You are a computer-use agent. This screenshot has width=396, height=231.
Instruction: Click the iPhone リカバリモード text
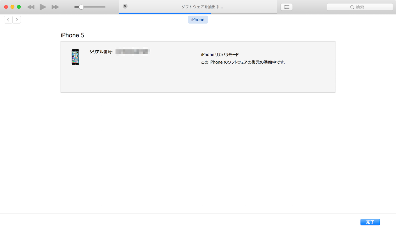click(x=220, y=54)
